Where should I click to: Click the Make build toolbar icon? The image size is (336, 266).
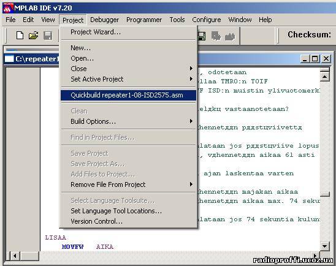(x=216, y=36)
